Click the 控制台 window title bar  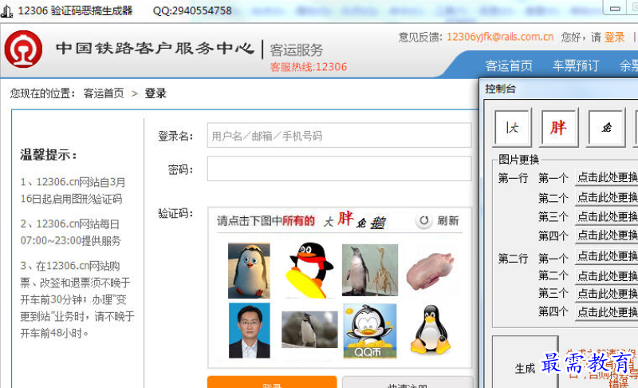(x=559, y=89)
